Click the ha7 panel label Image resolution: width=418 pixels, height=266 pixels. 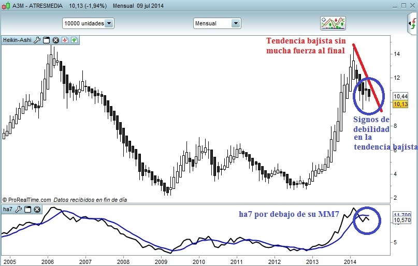tap(8, 209)
